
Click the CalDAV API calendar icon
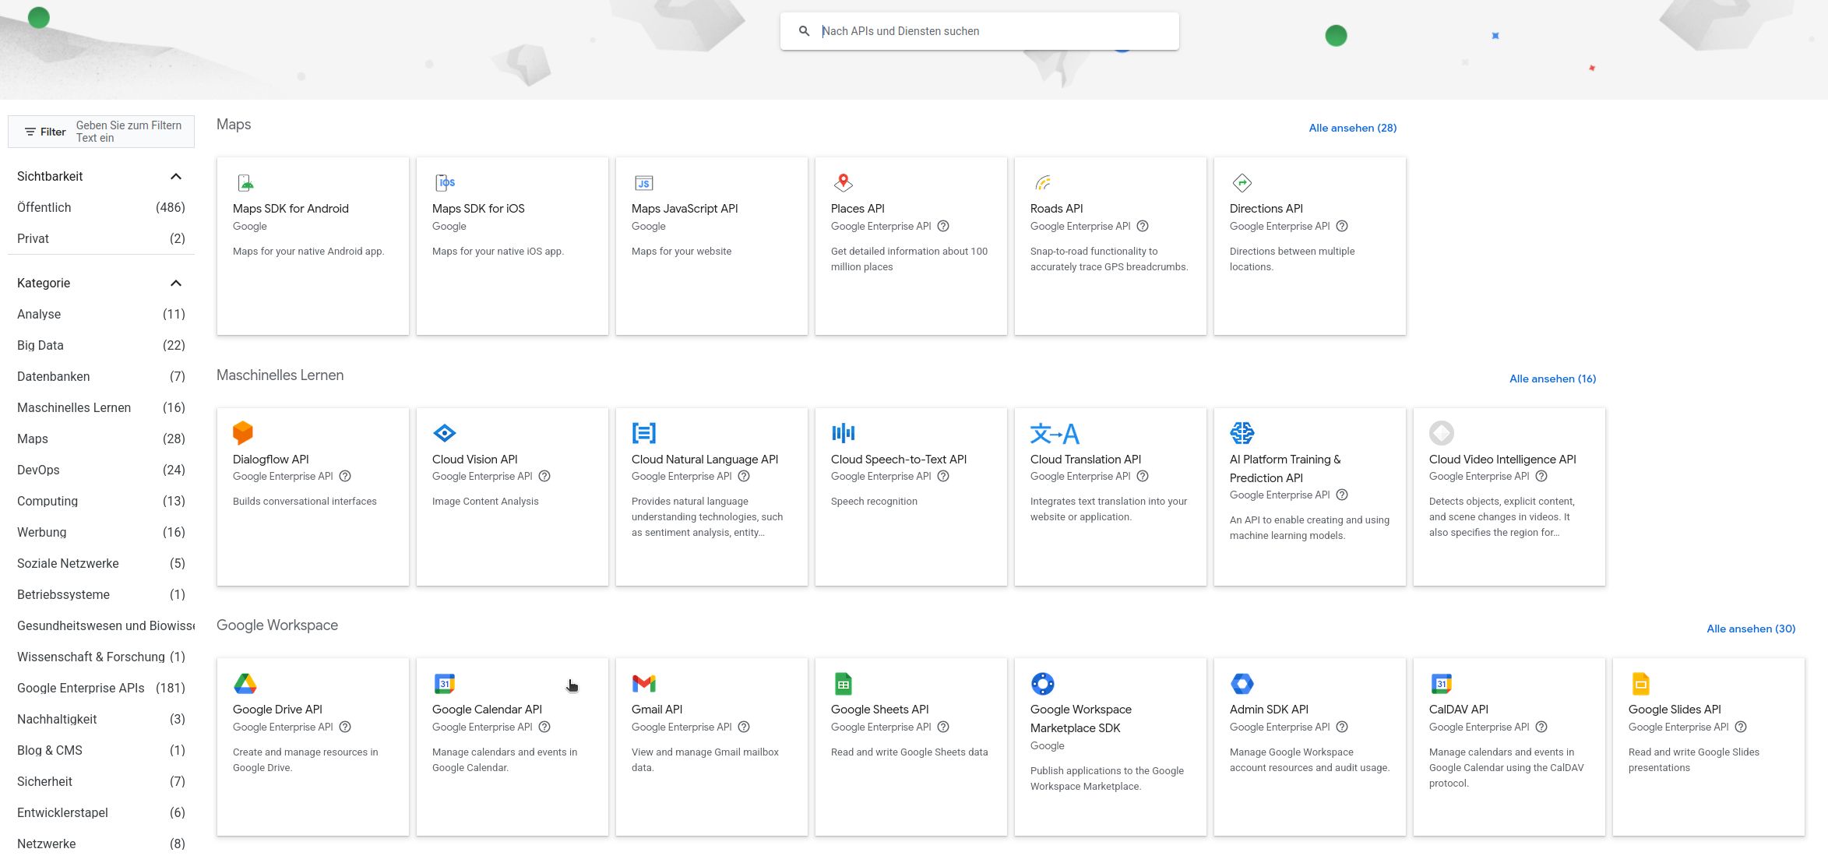tap(1442, 684)
